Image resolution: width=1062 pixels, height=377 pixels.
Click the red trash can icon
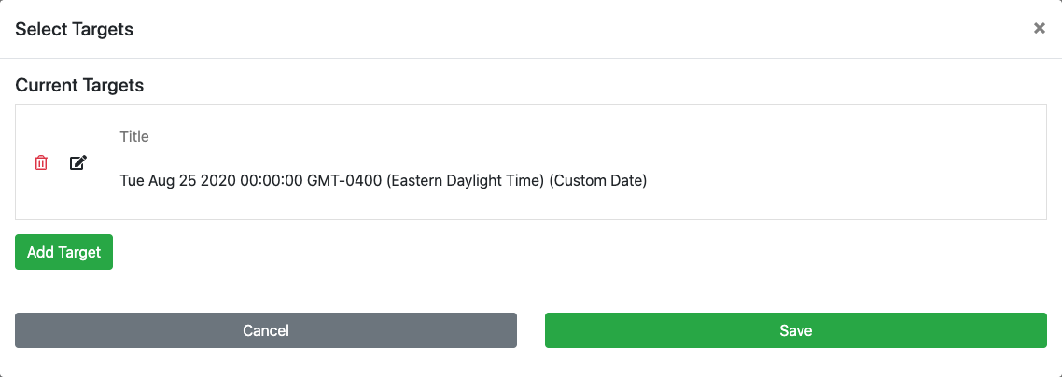click(41, 163)
